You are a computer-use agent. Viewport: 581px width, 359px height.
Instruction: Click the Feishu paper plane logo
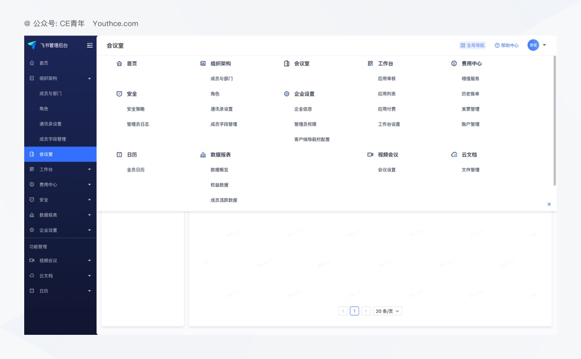pos(32,45)
